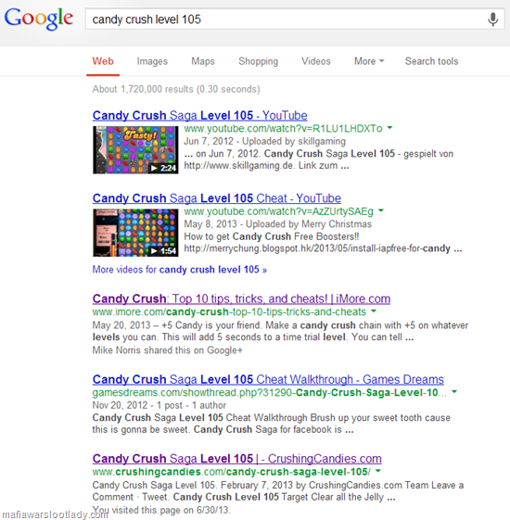Click the microphone voice search icon

(492, 19)
